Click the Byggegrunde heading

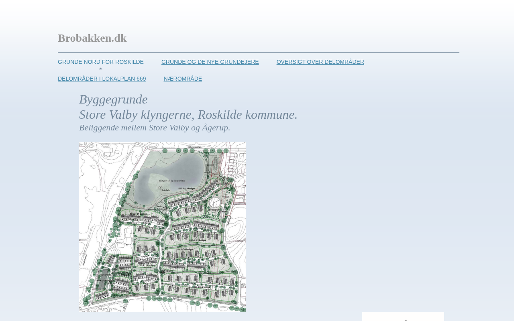pyautogui.click(x=113, y=99)
